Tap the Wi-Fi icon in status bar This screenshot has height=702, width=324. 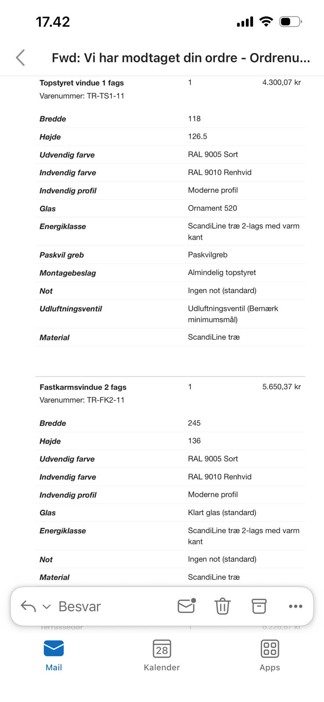266,21
